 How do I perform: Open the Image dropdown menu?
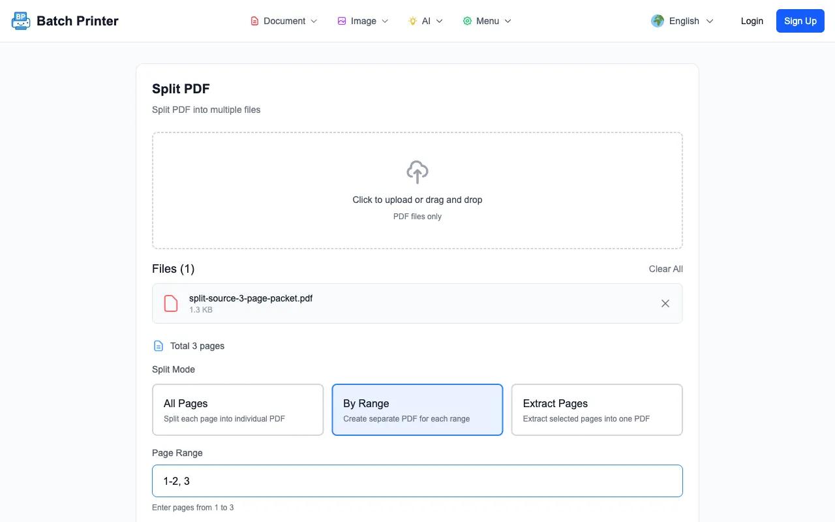tap(363, 21)
